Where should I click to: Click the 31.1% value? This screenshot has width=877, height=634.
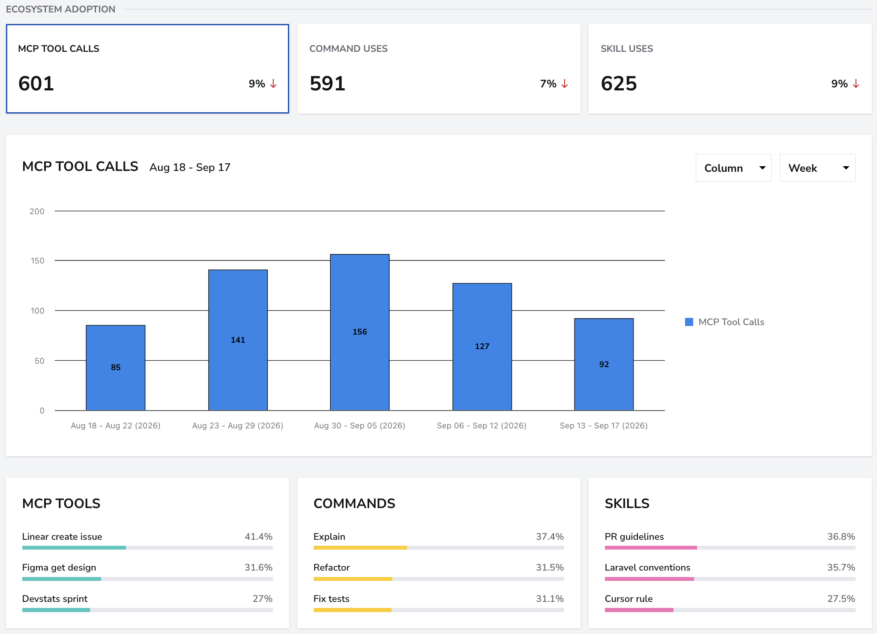click(550, 599)
